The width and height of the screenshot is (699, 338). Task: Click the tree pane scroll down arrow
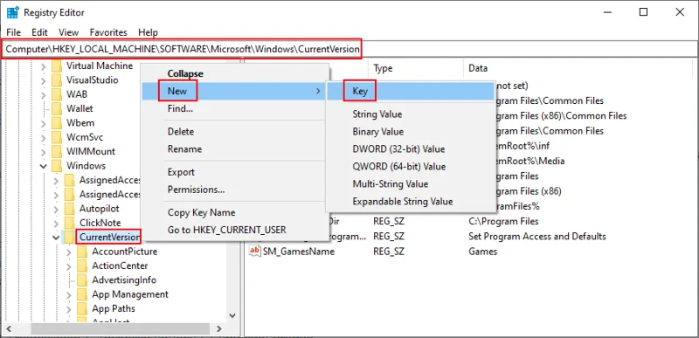click(232, 315)
